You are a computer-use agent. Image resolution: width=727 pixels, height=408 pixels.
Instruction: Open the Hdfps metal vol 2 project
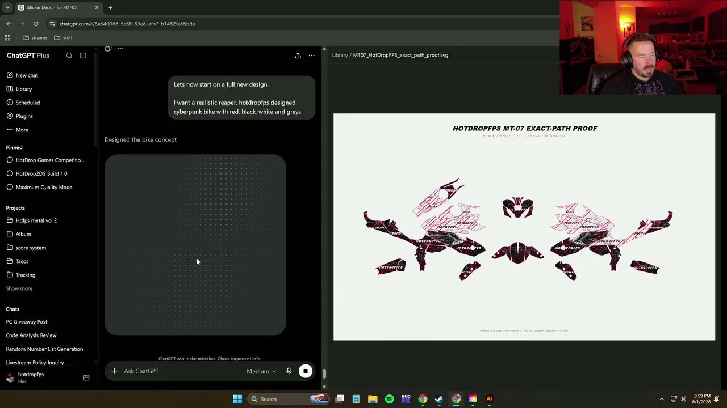coord(32,220)
